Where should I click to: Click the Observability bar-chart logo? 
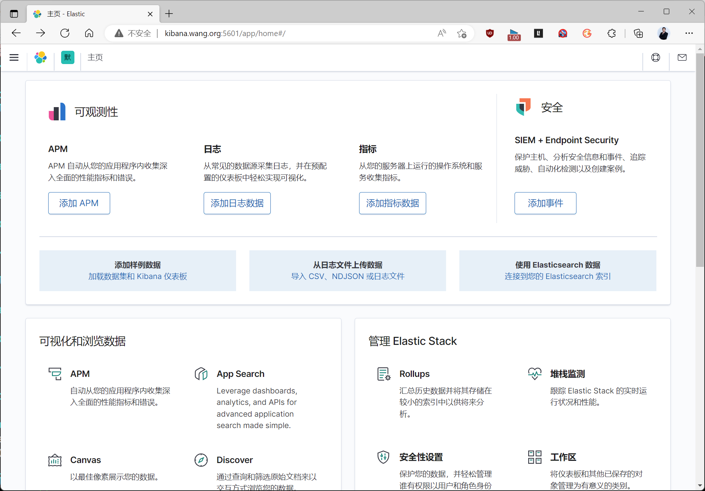(57, 112)
